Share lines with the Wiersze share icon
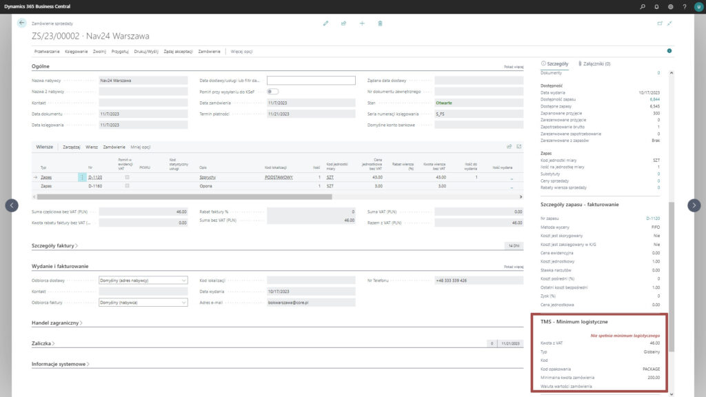The height and width of the screenshot is (397, 706). (x=510, y=147)
